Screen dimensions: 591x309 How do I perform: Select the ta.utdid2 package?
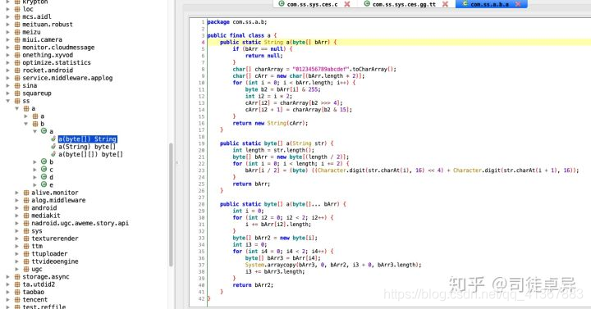(39, 284)
